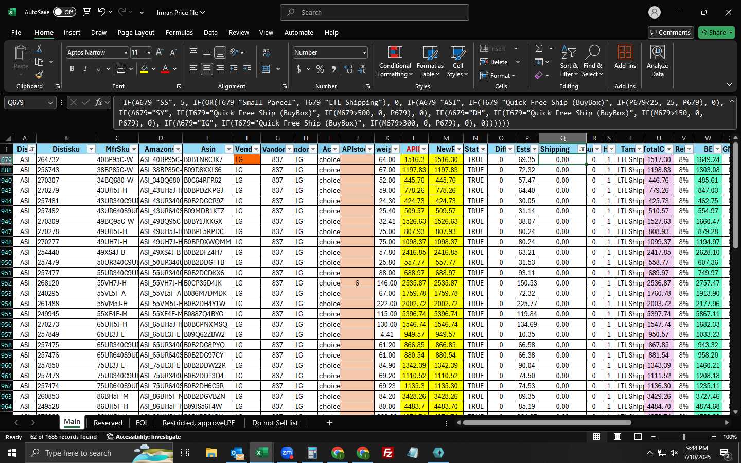
Task: Add a new sheet with plus button
Action: pyautogui.click(x=329, y=423)
